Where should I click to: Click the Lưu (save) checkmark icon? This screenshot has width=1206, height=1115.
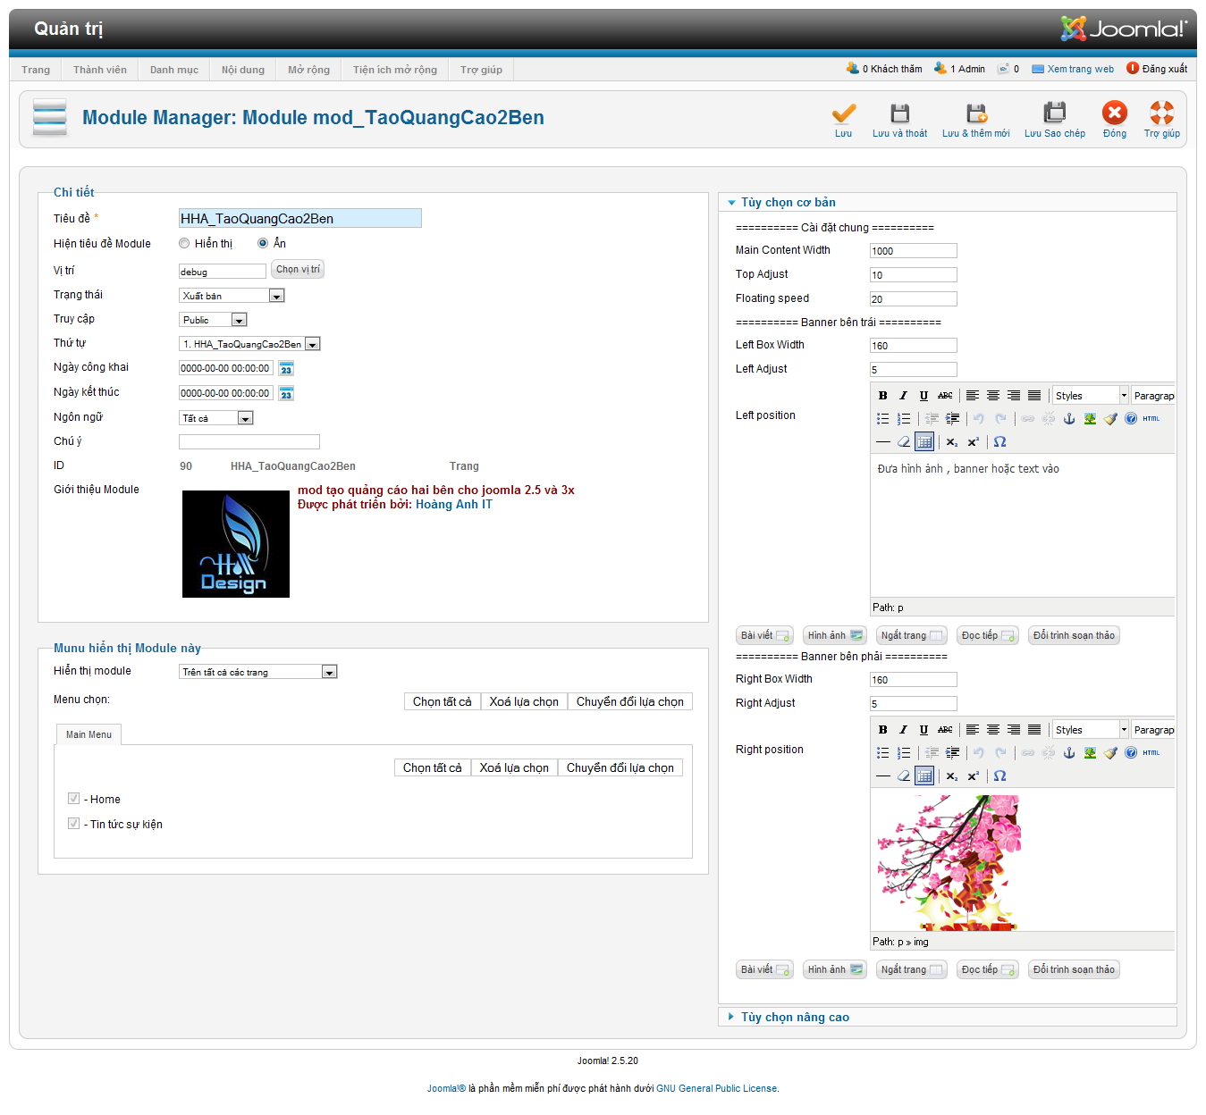click(x=843, y=113)
